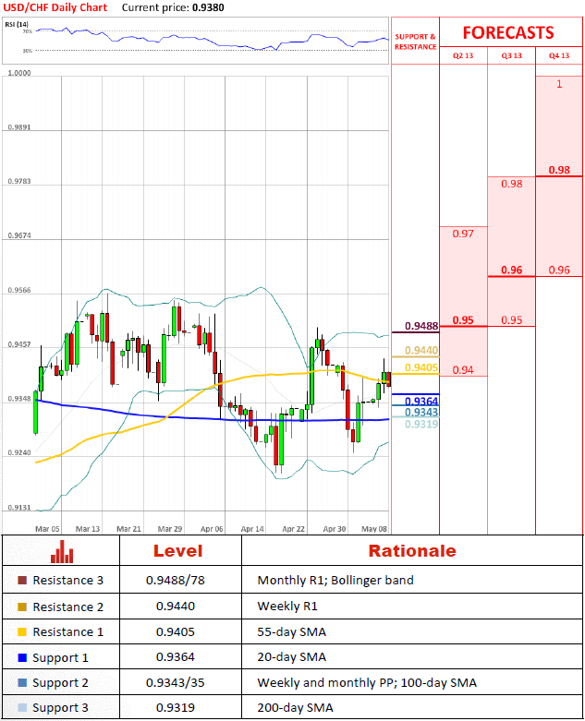The height and width of the screenshot is (721, 585).
Task: Click the bold 0.96 in Q3 13 column
Action: pos(512,270)
